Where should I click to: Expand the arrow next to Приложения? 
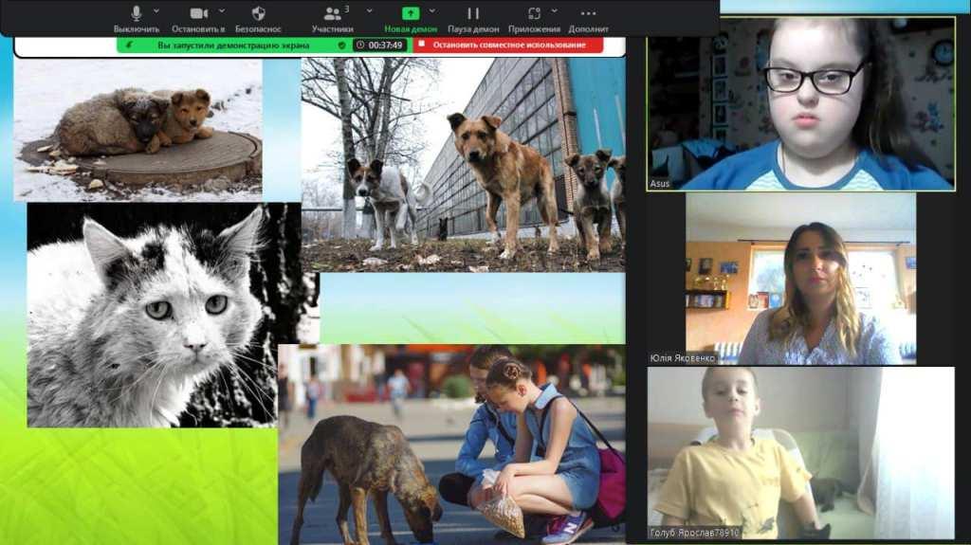coord(557,12)
